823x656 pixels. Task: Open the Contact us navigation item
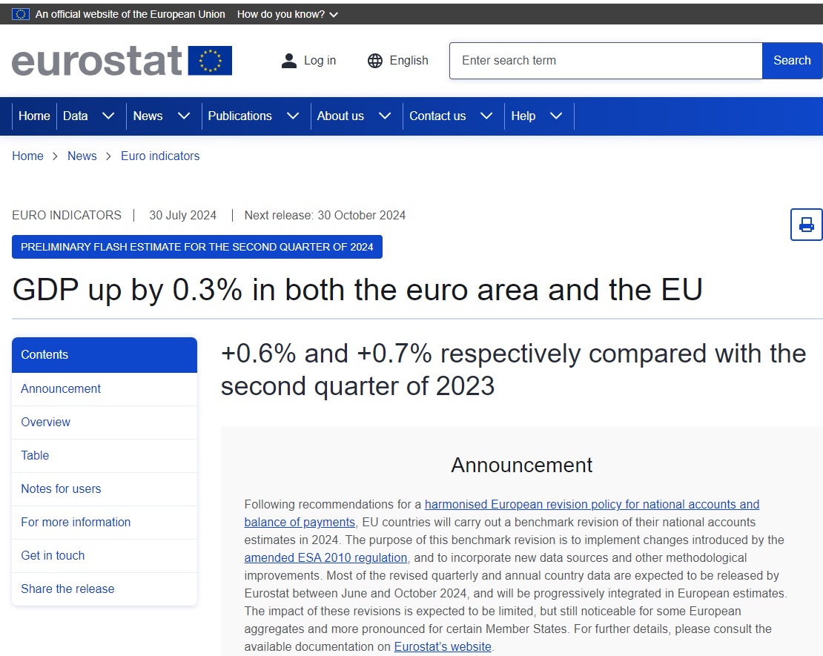click(x=437, y=116)
